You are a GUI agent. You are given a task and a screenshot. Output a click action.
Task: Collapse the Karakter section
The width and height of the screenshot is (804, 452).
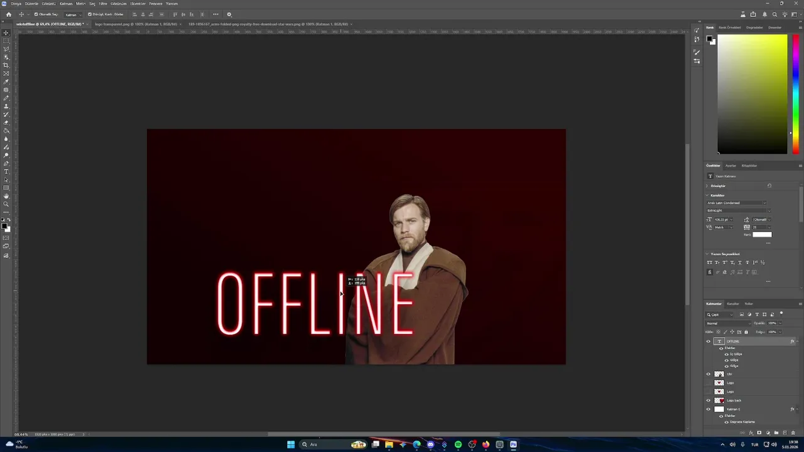(x=707, y=195)
